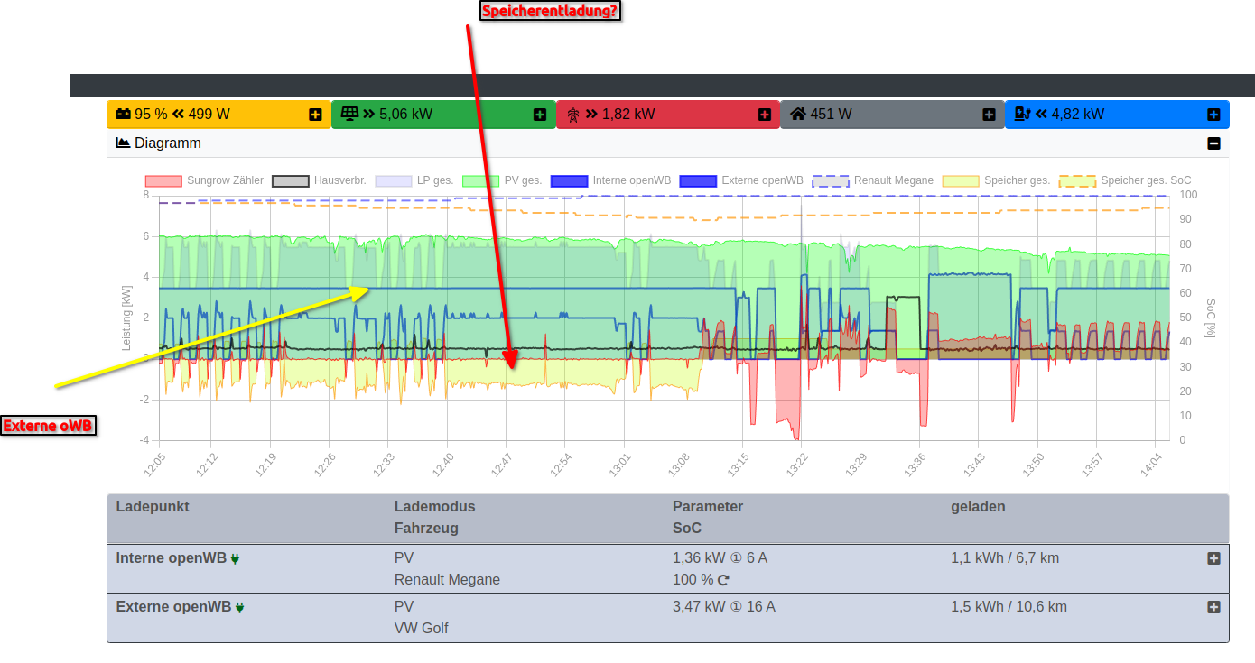Click the geladen column header
The width and height of the screenshot is (1255, 663).
[x=978, y=506]
